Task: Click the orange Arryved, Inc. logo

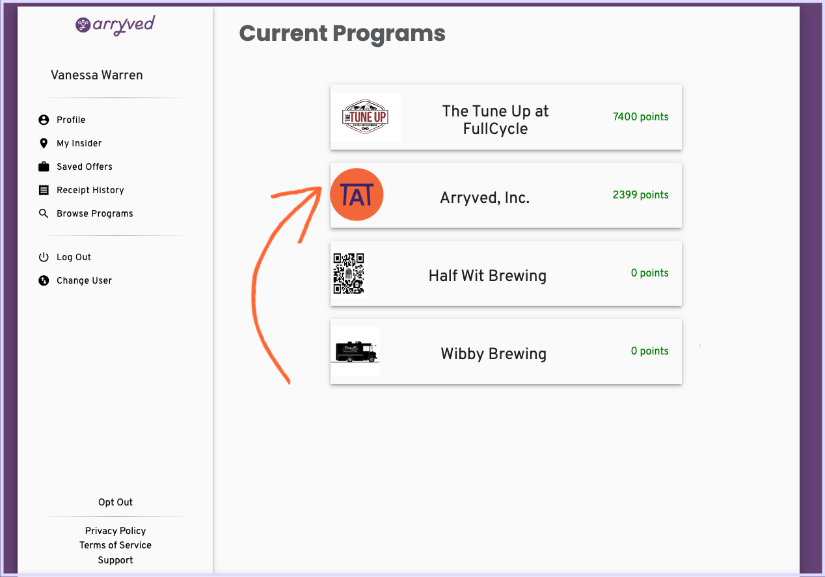Action: tap(357, 195)
